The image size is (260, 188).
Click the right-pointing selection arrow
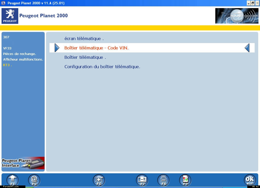point(57,48)
